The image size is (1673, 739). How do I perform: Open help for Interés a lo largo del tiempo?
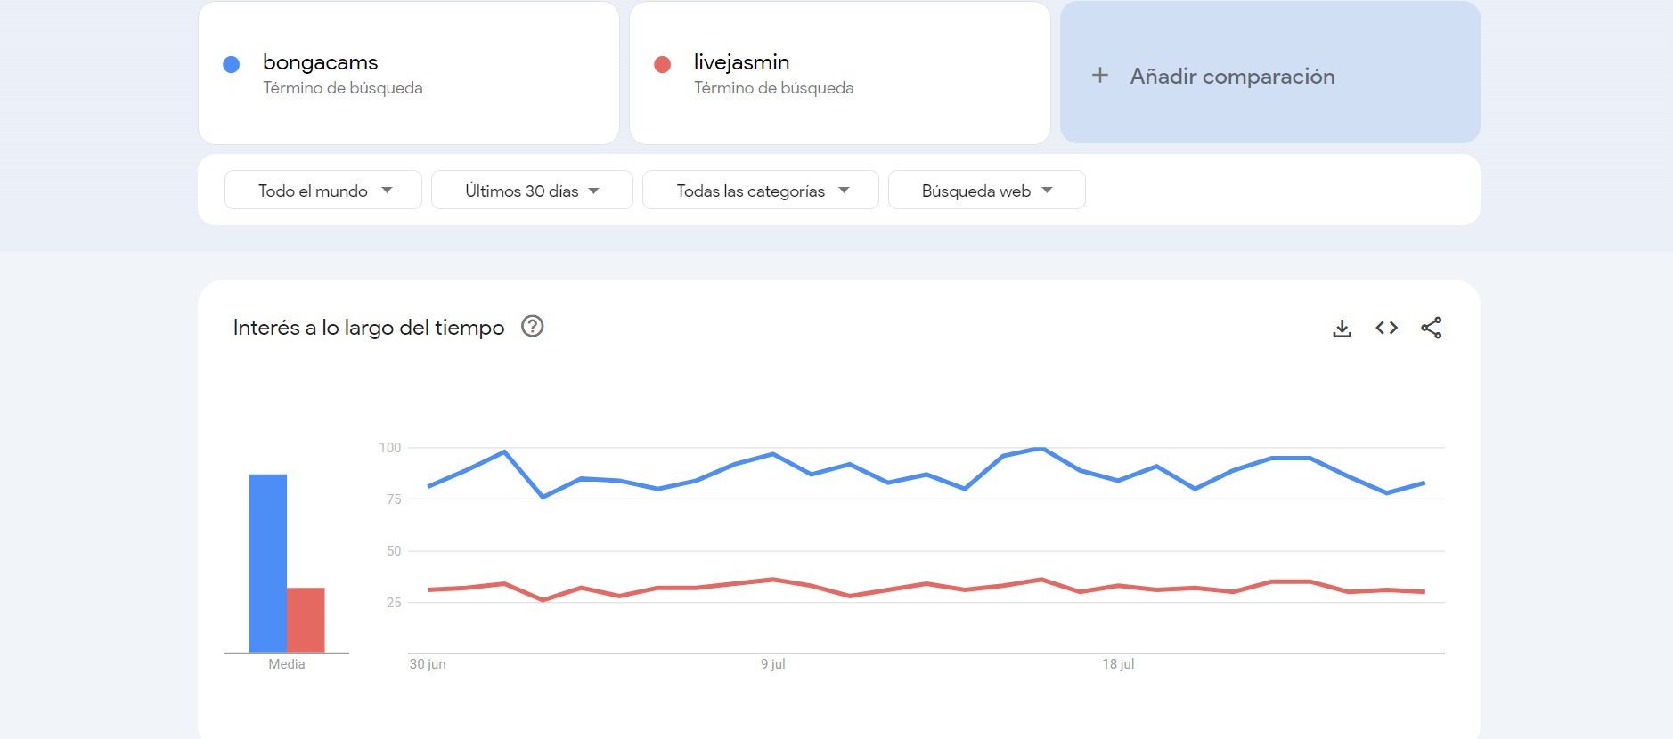pyautogui.click(x=532, y=327)
